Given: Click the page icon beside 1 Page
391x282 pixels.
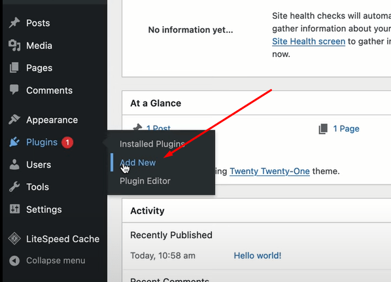Looking at the screenshot, I should click(x=323, y=129).
